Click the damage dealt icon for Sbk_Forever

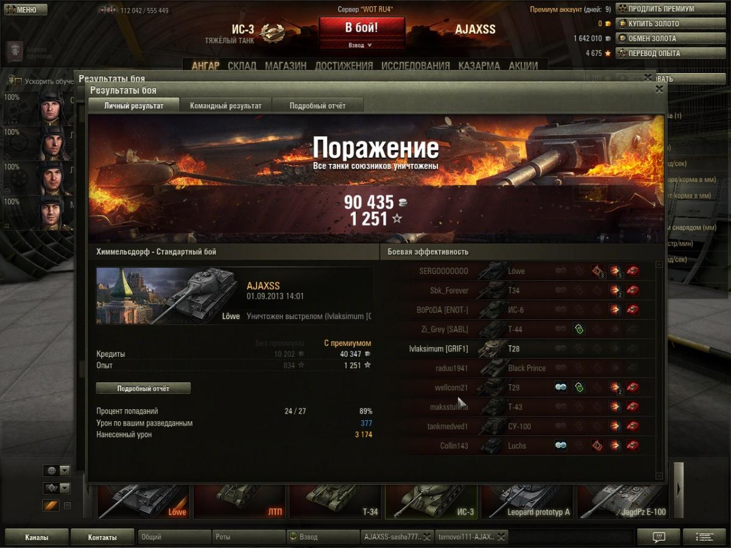(x=615, y=290)
